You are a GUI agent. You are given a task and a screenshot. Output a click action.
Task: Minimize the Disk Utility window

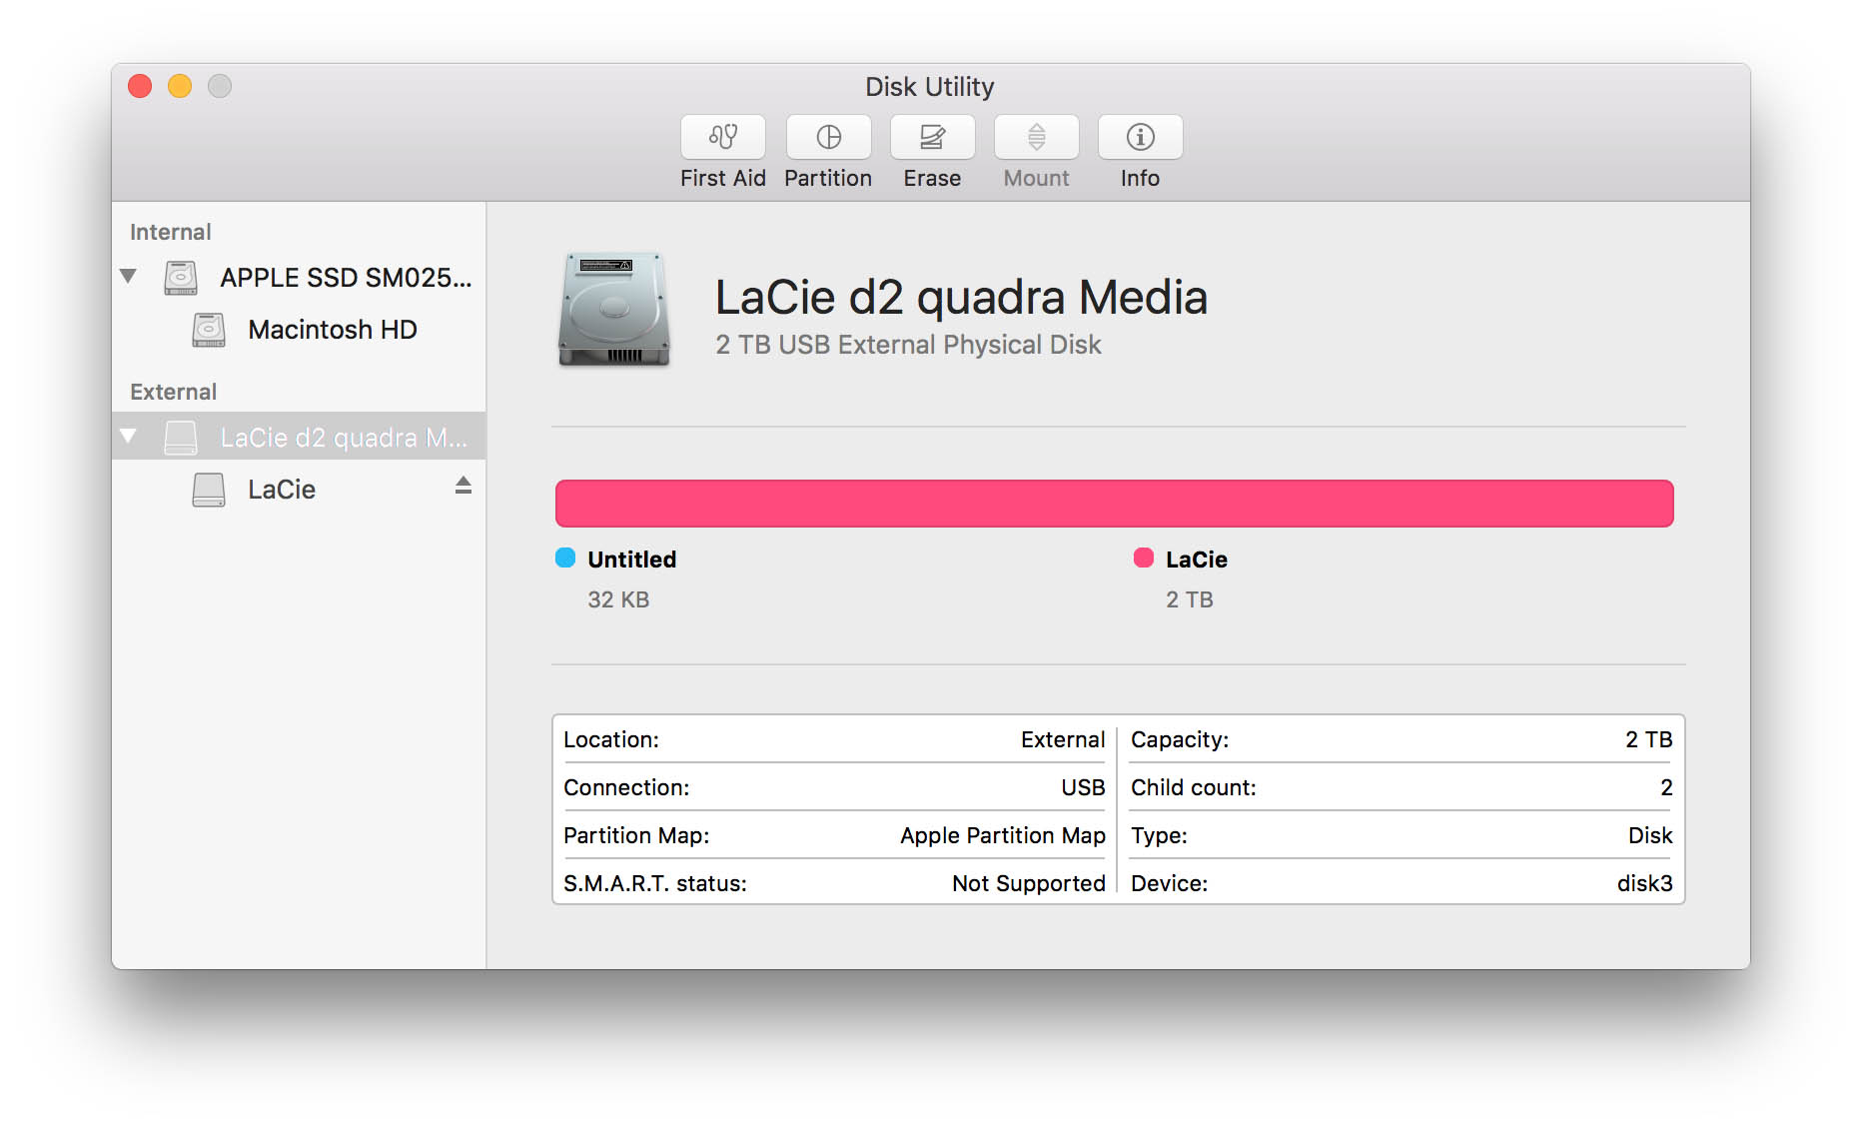180,87
